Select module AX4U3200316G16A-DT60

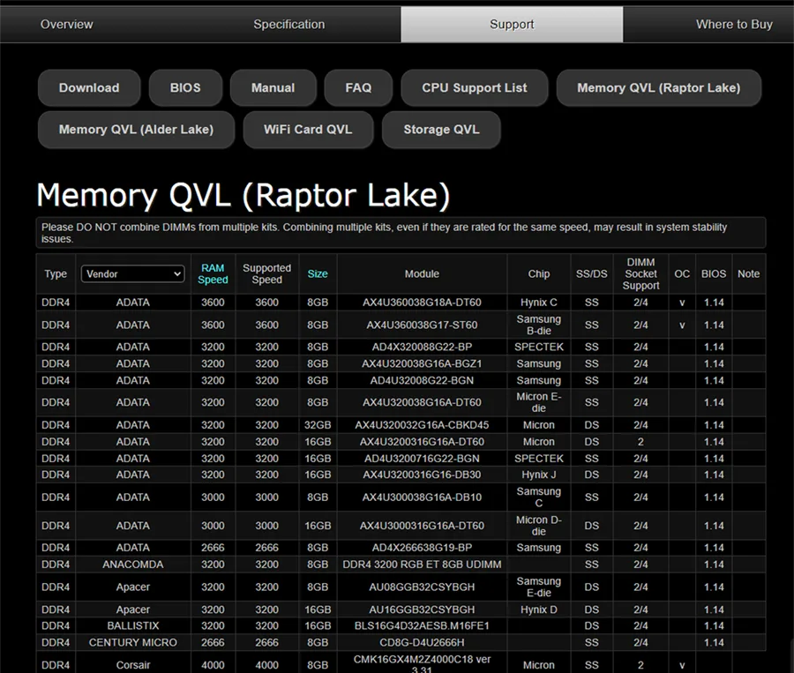point(422,442)
